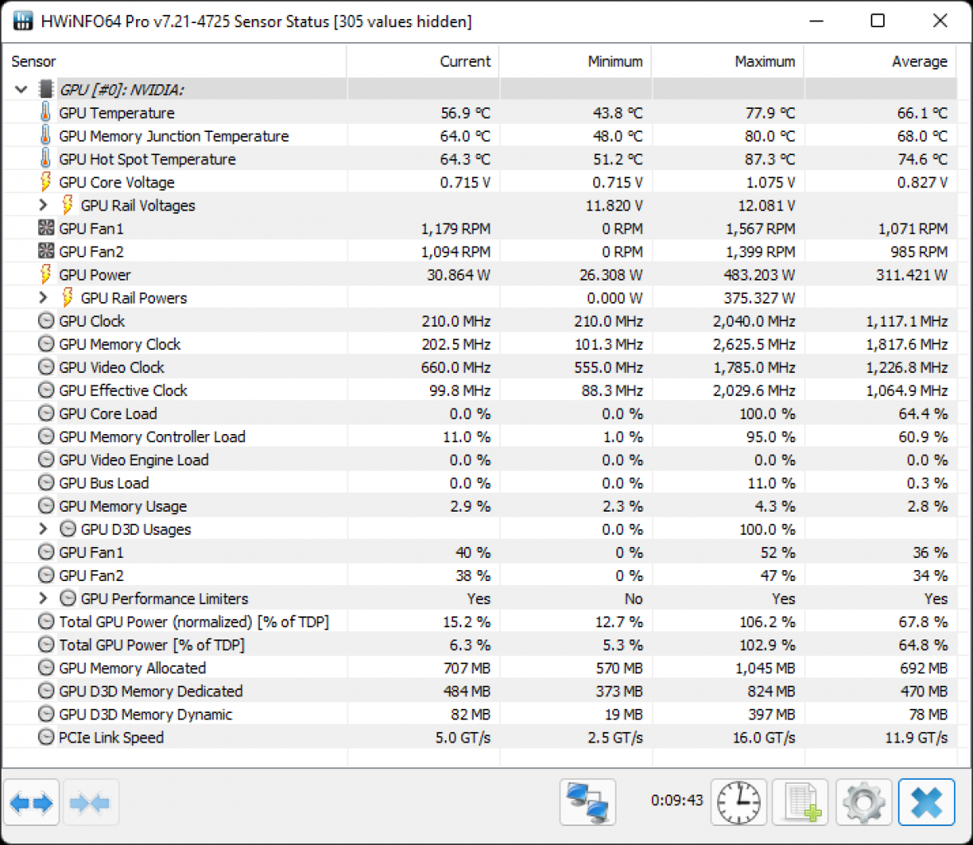This screenshot has width=973, height=845.
Task: Select the GPU Memory Controller Load row
Action: (x=479, y=437)
